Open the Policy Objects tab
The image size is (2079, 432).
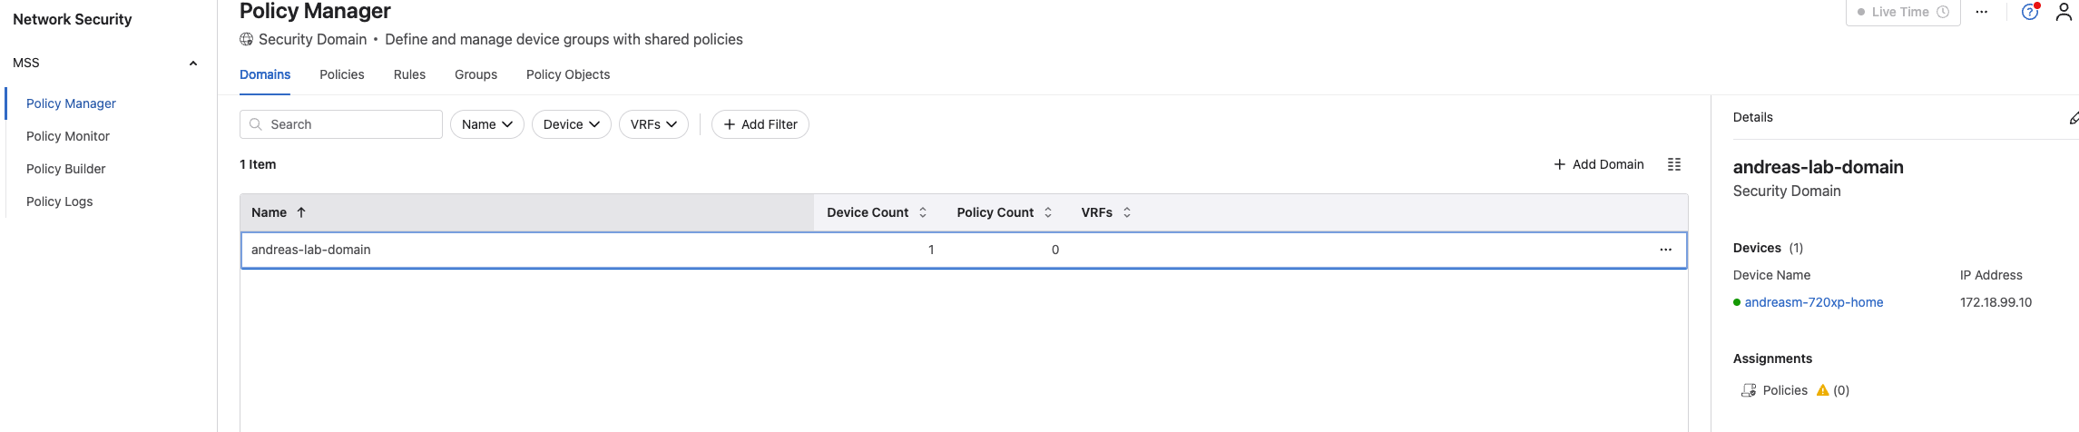pyautogui.click(x=567, y=74)
